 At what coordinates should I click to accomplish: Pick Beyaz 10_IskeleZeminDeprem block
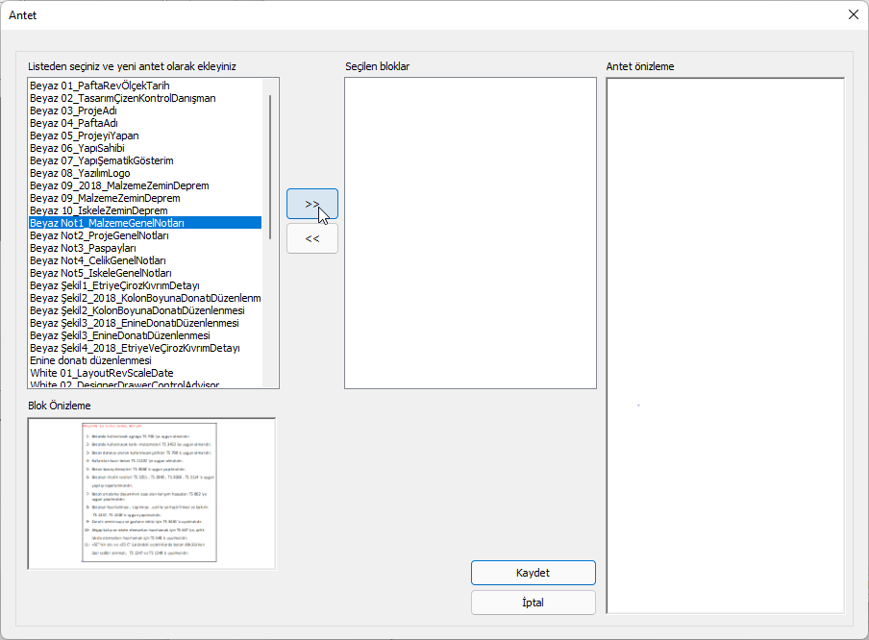[144, 210]
